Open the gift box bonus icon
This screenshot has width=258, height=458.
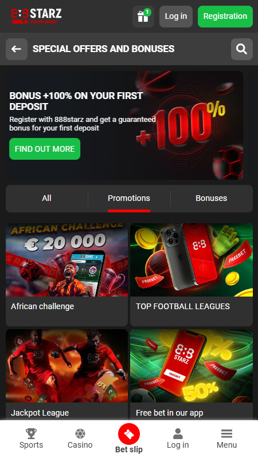coord(143,17)
